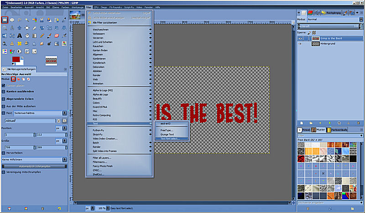Viewport: 365px width, 213px height.
Task: Select 'Replace selection' mode button
Action: pos(13,79)
